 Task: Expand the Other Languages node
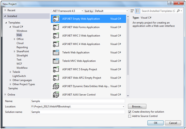tap(10, 80)
